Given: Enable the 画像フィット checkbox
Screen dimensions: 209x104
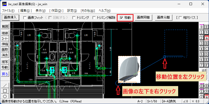Looking at the screenshot, I should coord(25,18).
